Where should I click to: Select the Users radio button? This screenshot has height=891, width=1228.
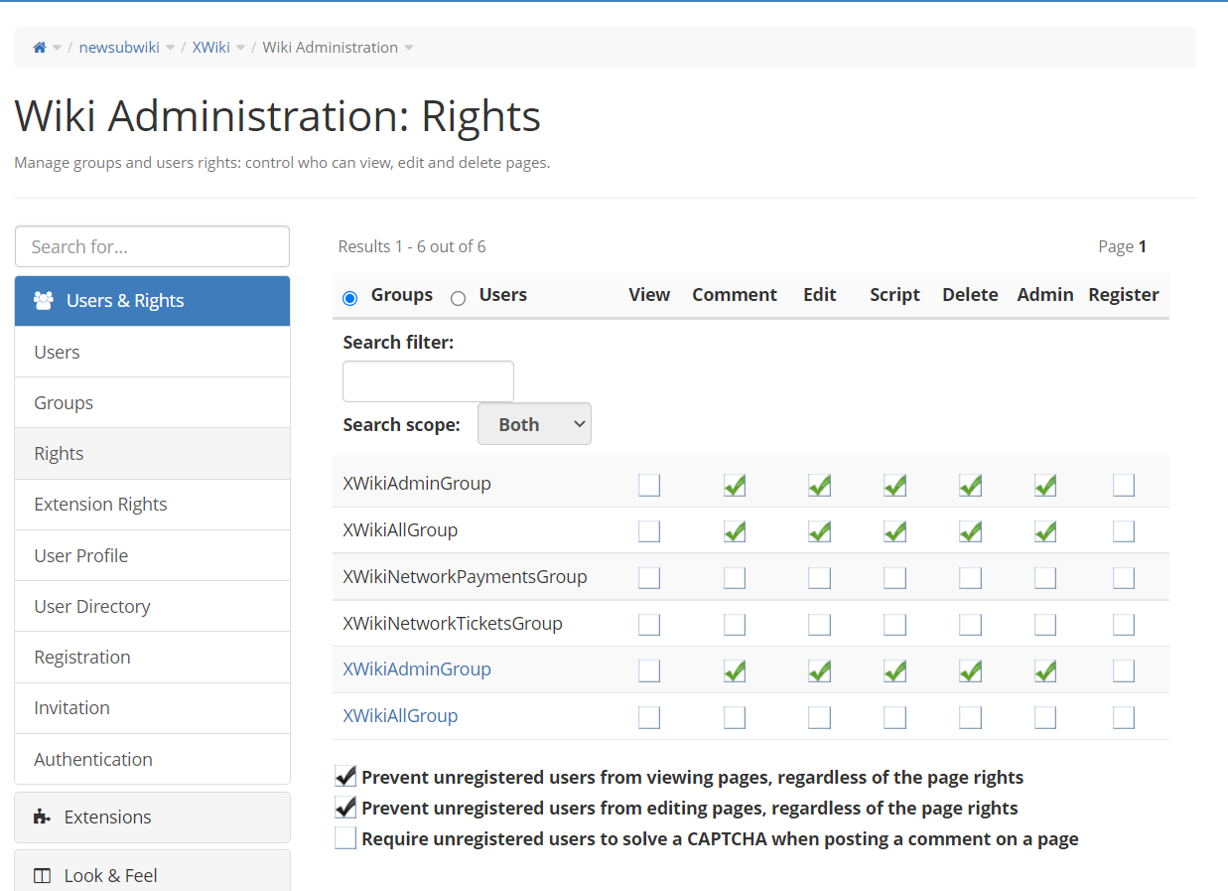click(x=458, y=298)
